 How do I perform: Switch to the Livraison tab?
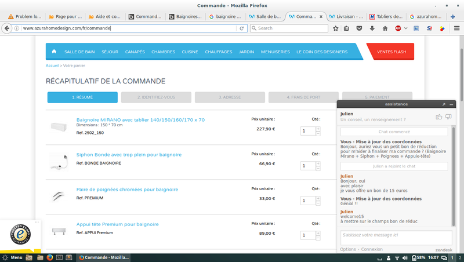click(x=346, y=17)
